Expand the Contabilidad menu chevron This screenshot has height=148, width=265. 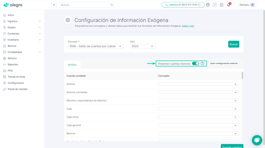click(x=40, y=52)
